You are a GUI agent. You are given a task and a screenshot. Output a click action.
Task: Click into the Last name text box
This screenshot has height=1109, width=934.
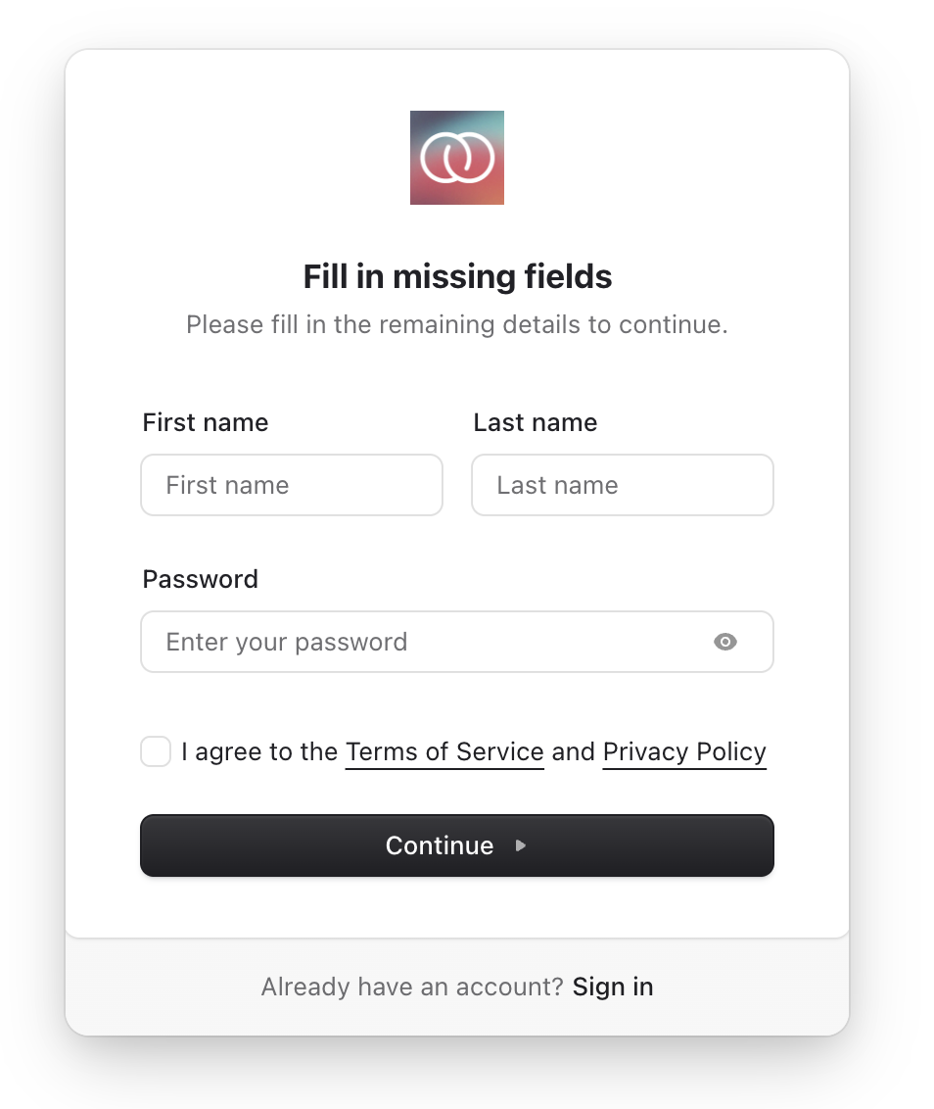(623, 485)
